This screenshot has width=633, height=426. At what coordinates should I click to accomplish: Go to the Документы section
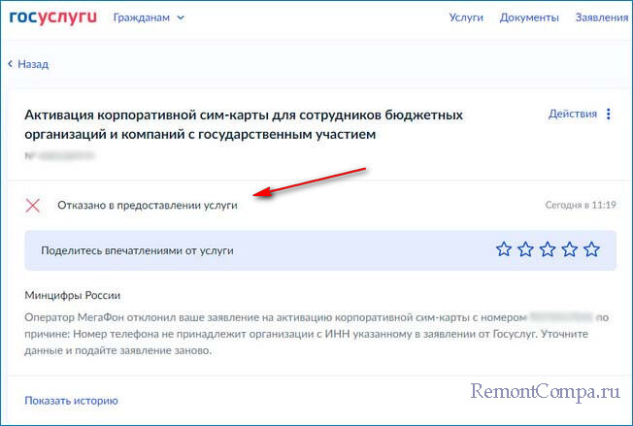click(529, 17)
